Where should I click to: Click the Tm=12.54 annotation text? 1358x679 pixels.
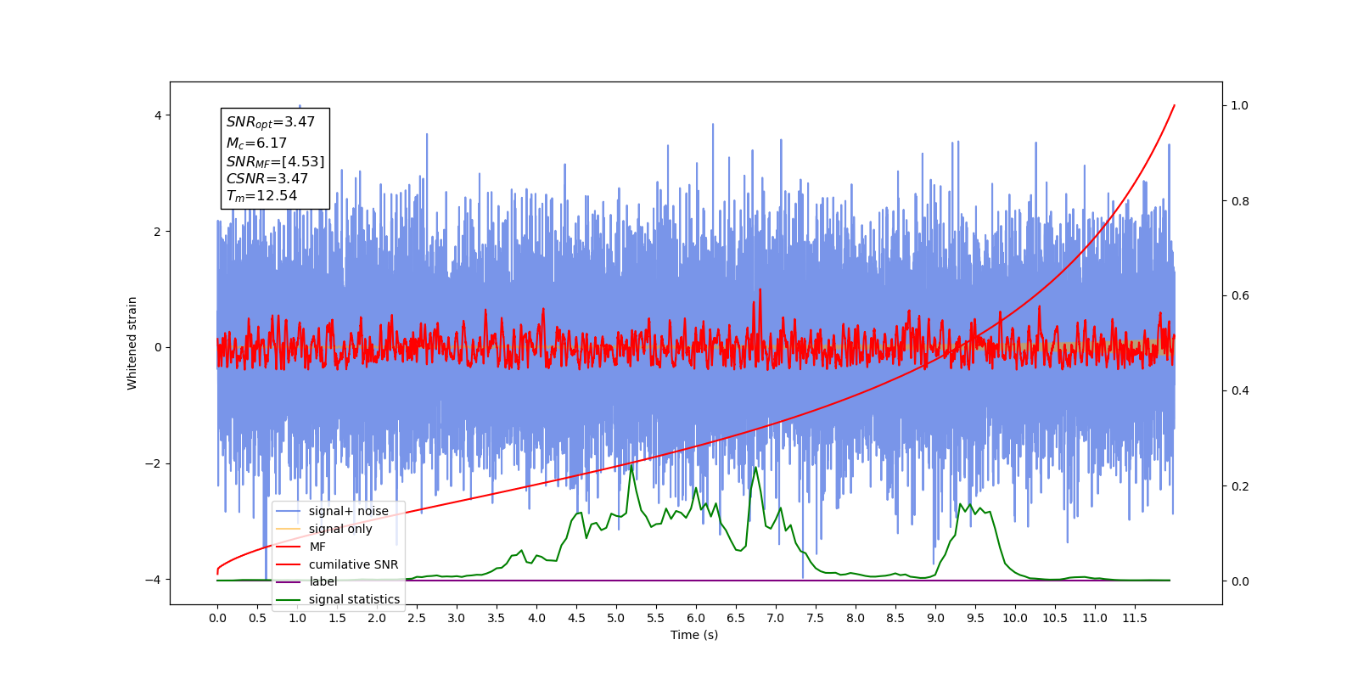click(x=261, y=196)
